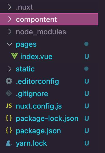Open the index.vue file

point(36,57)
